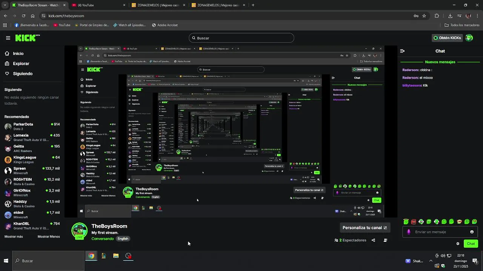Viewport: 483px width, 271px height.
Task: Open ROSHTEIN recommended channel
Action: point(32,181)
